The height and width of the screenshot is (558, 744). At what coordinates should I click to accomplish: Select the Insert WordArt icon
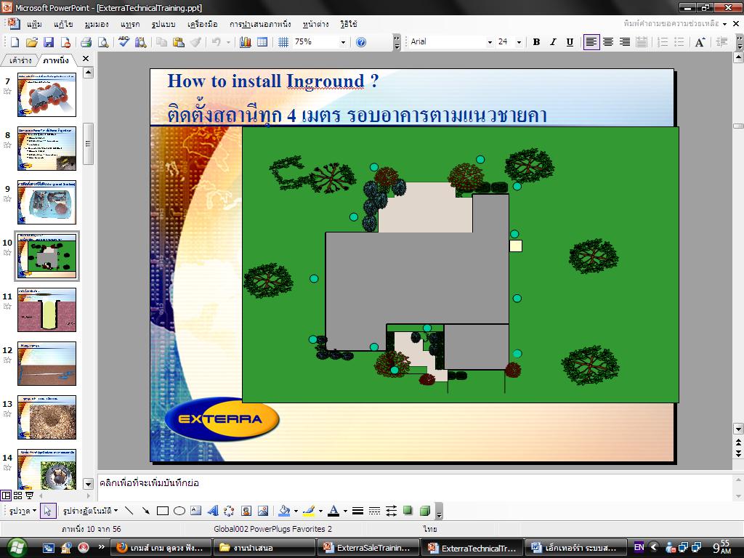tap(213, 511)
